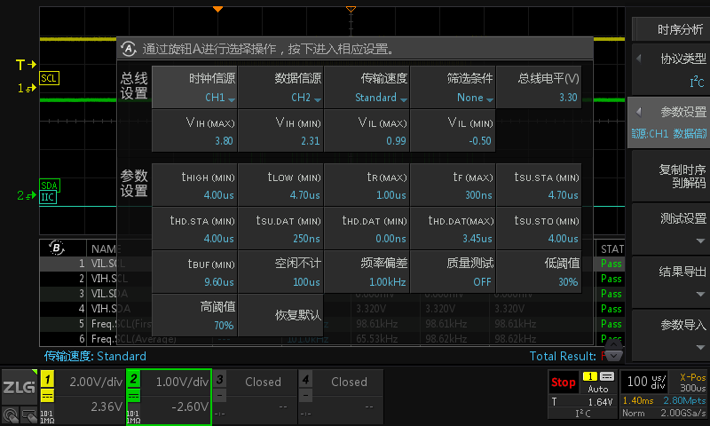Expand 传输速度 Standard dropdown
This screenshot has height=426, width=710.
point(367,87)
